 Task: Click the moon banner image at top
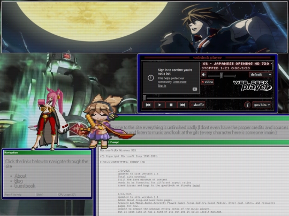click(x=144, y=27)
